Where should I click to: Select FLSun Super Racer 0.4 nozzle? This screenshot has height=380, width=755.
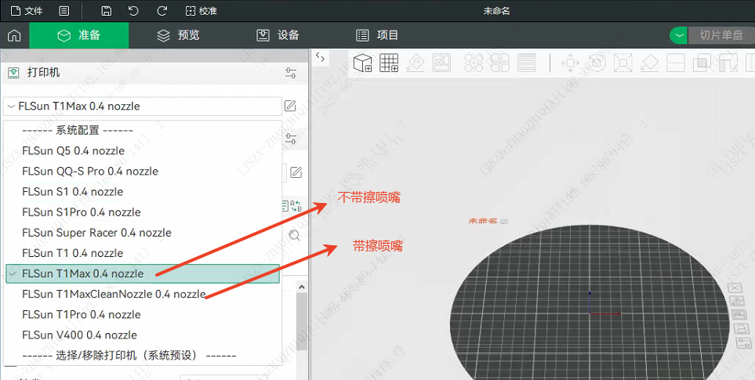point(96,233)
